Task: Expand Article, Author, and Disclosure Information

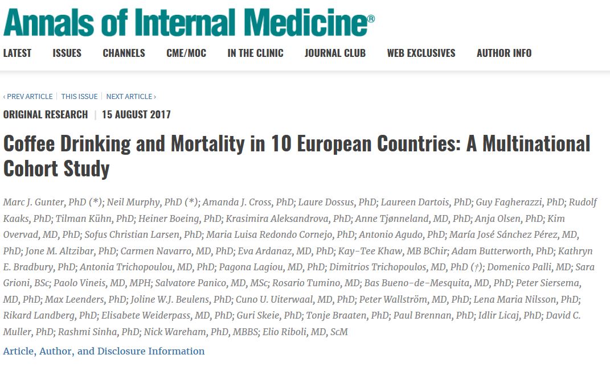Action: (x=104, y=351)
